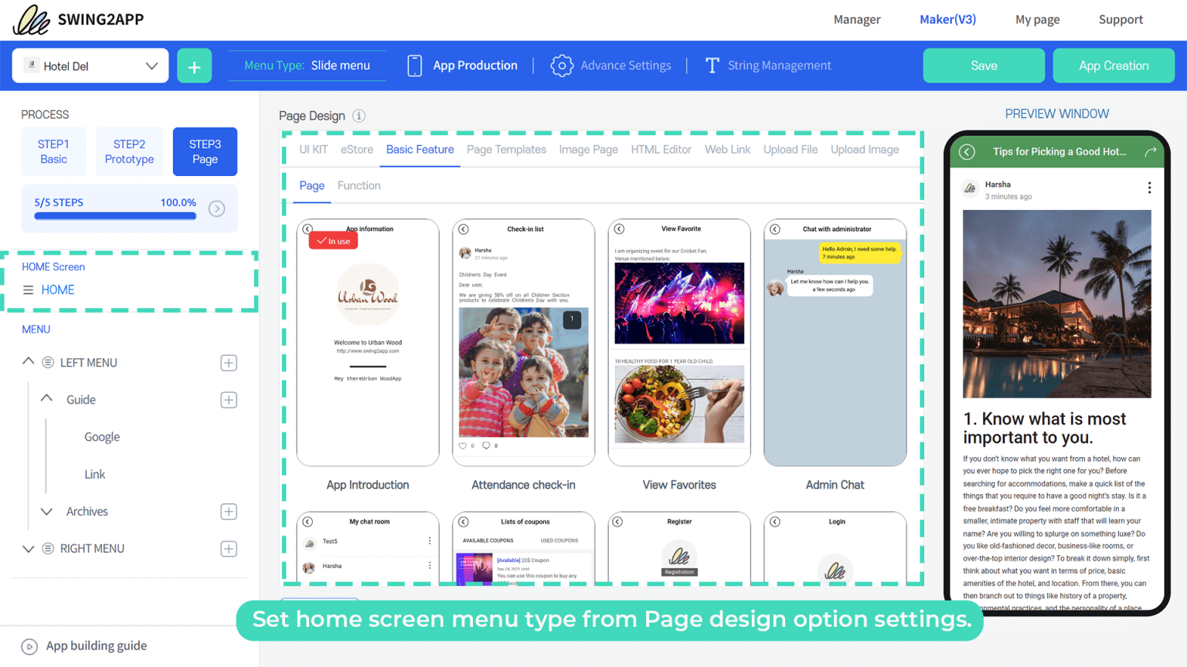Click the hamburger icon beside HOME
Viewport: 1187px width, 667px height.
(27, 289)
